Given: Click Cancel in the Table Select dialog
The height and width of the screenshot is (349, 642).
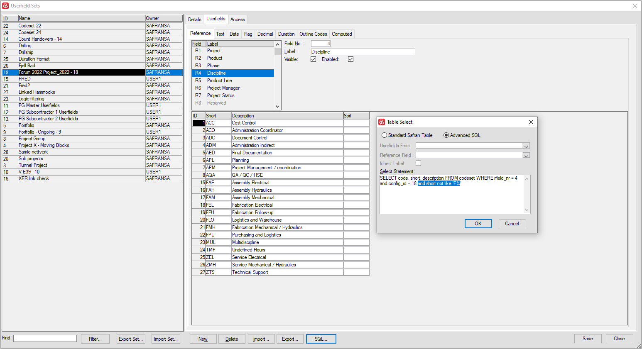Looking at the screenshot, I should pos(512,224).
